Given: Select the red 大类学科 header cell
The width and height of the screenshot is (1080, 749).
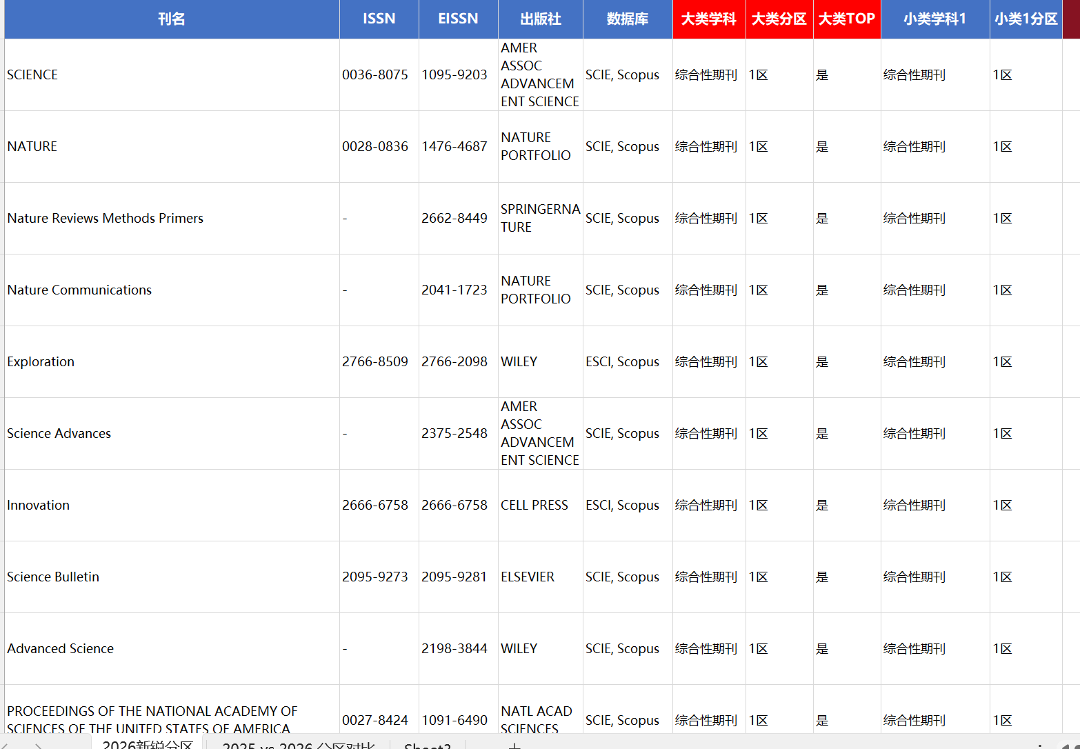Looking at the screenshot, I should point(709,19).
